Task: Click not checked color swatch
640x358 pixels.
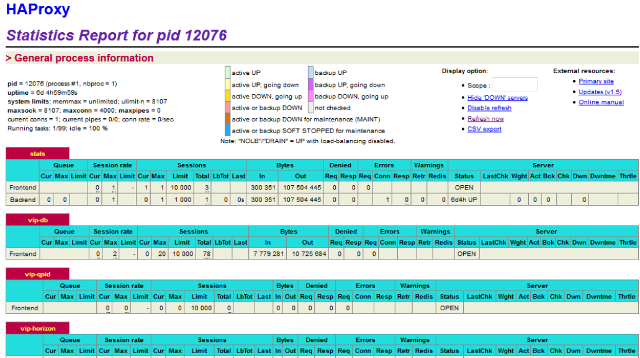Action: pos(310,108)
